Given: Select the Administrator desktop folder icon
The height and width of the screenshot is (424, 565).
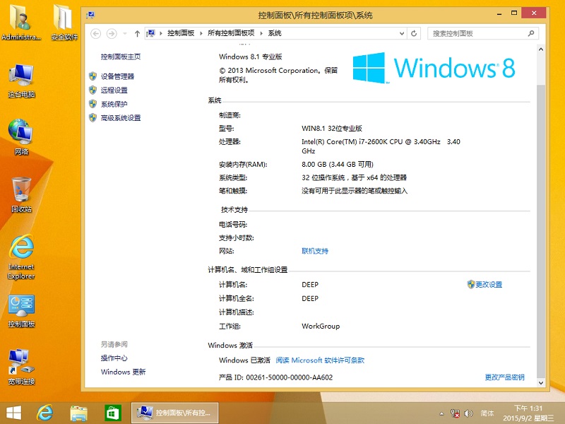Looking at the screenshot, I should (21, 22).
